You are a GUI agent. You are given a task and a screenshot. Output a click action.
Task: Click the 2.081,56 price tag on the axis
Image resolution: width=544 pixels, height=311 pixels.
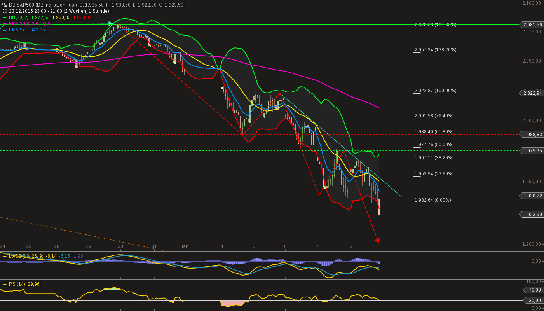pos(532,24)
